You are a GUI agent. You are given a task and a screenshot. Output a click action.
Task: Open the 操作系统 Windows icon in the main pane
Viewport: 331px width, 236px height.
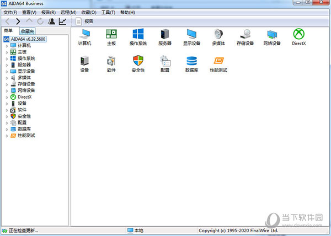pyautogui.click(x=138, y=37)
